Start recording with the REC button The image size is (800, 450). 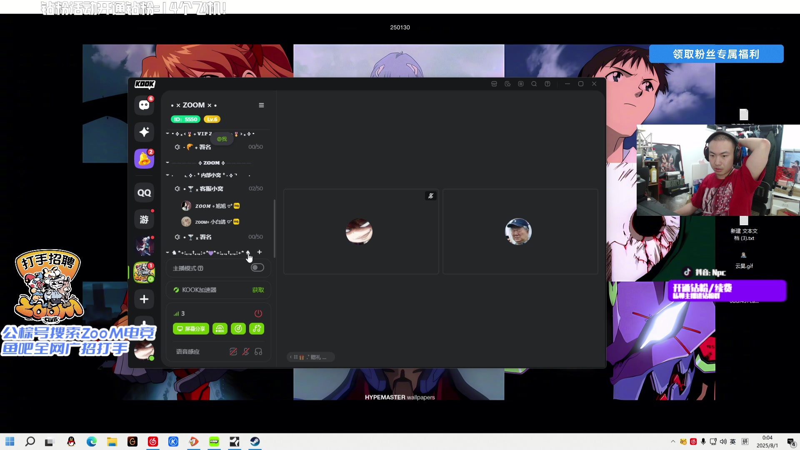coord(220,329)
